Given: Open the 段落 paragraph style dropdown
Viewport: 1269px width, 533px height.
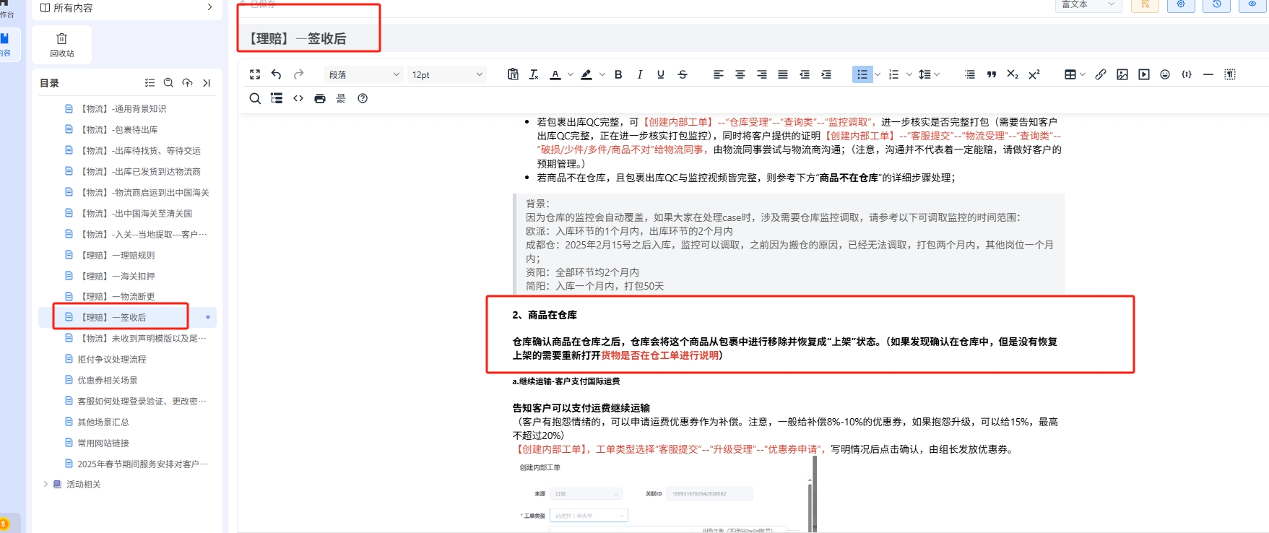Looking at the screenshot, I should coord(364,74).
